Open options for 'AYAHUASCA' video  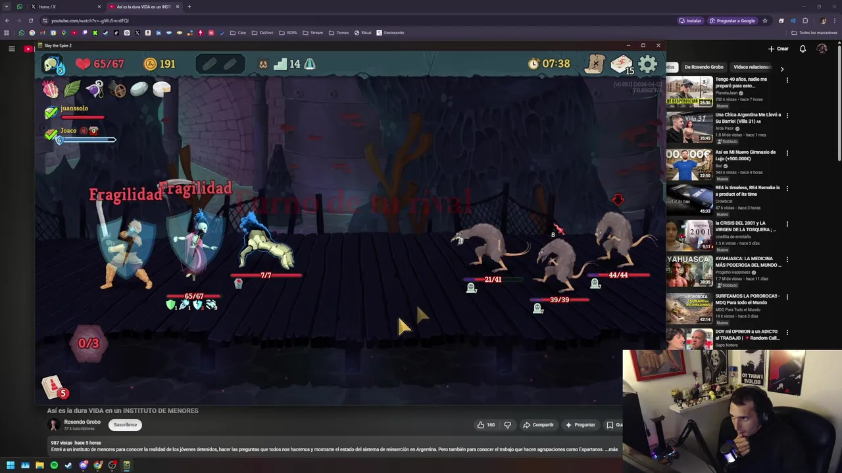click(787, 259)
